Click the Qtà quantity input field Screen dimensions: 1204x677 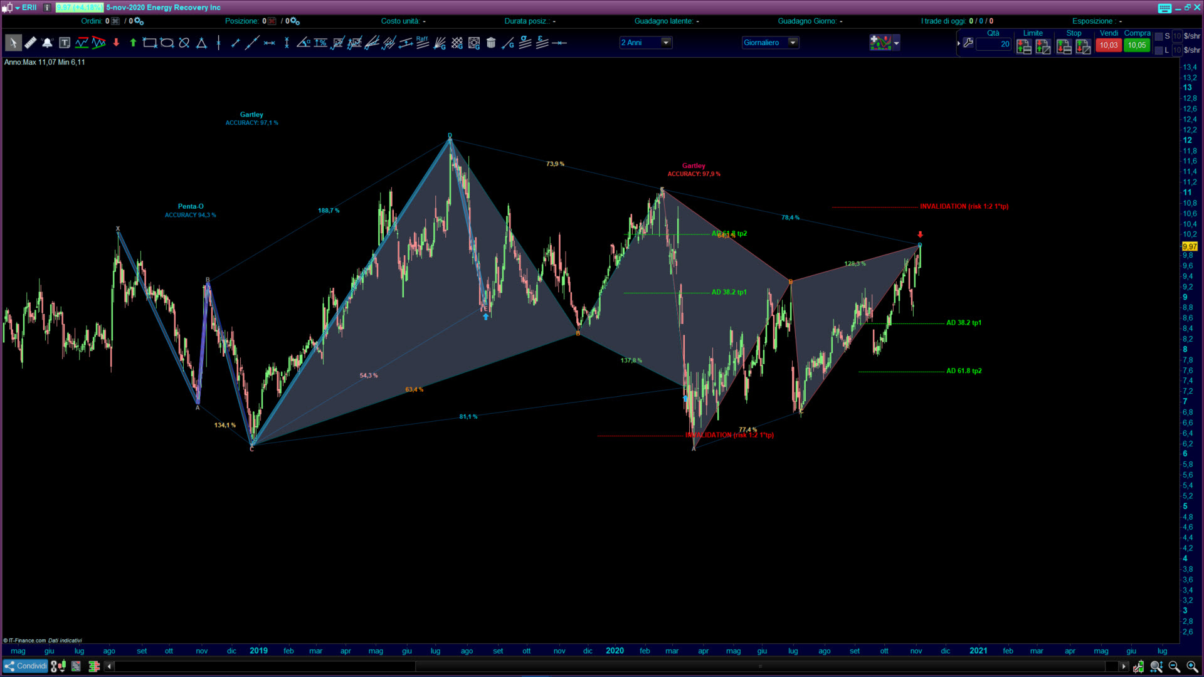(x=994, y=45)
